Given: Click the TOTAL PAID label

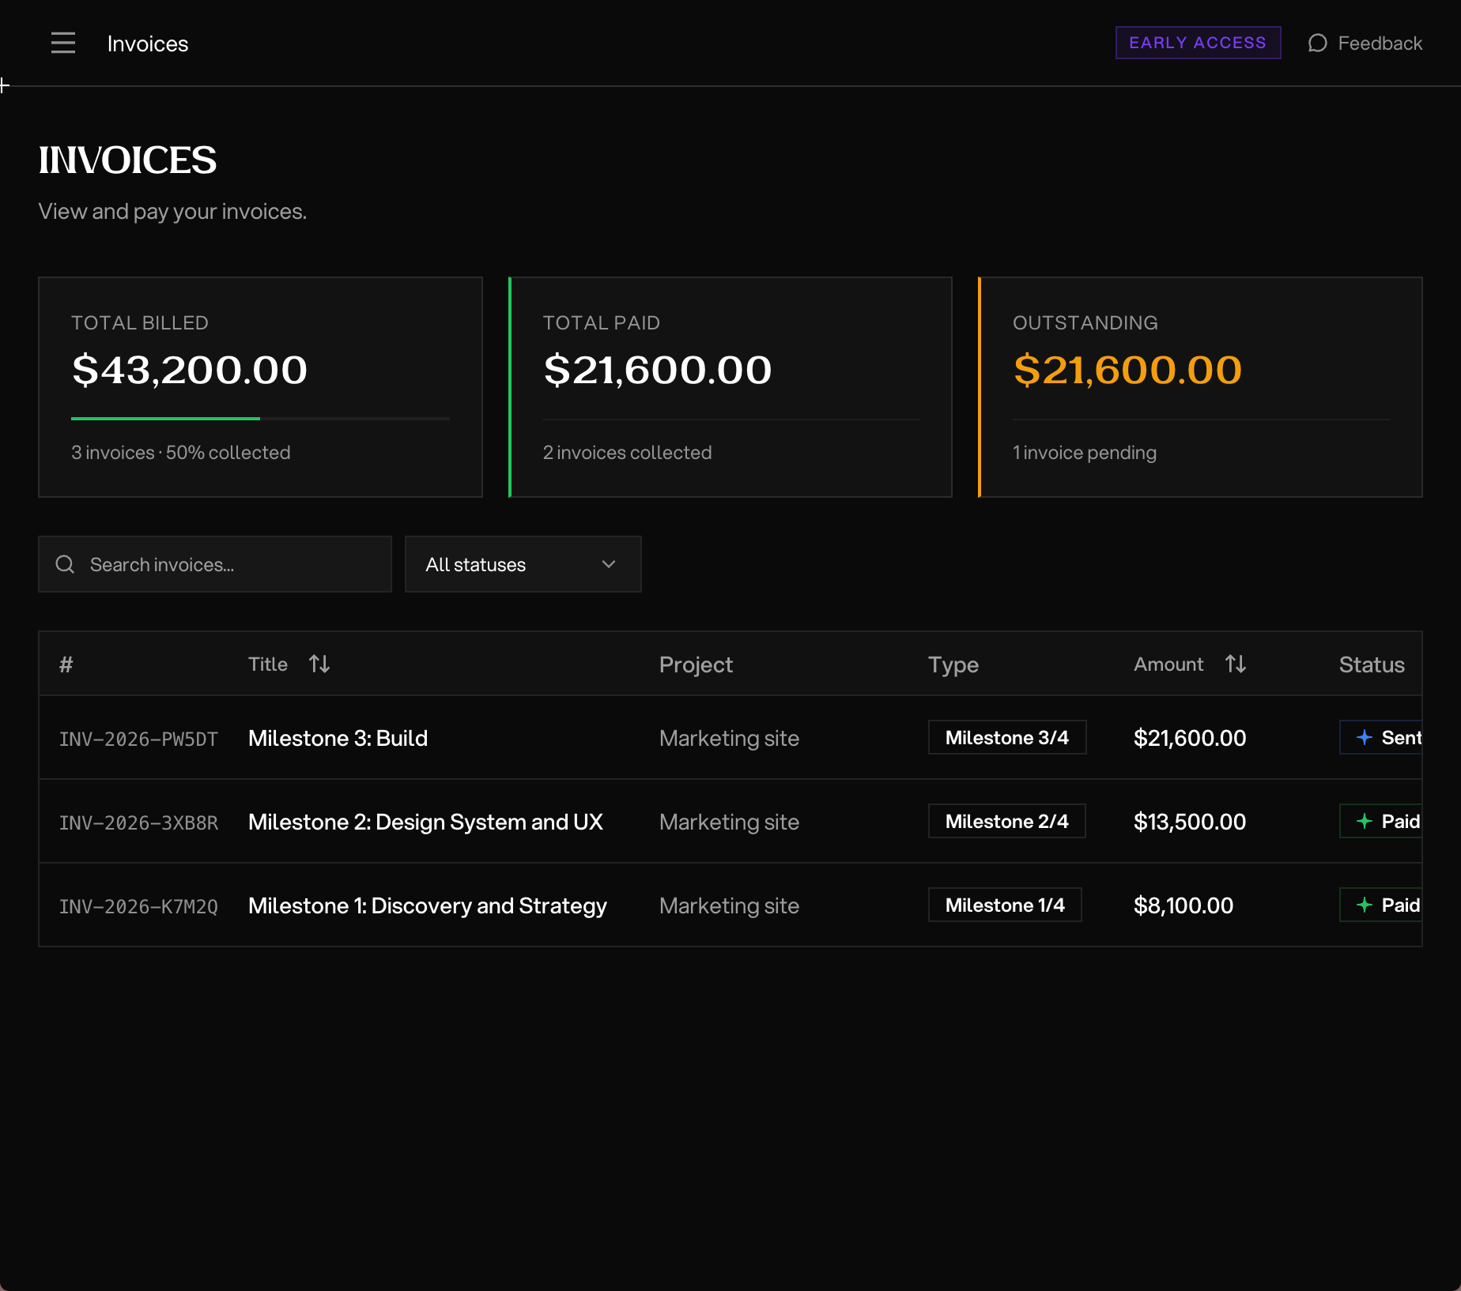Looking at the screenshot, I should click(x=602, y=322).
